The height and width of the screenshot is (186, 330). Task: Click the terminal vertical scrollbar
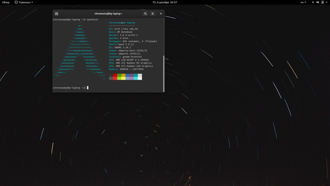point(164,73)
